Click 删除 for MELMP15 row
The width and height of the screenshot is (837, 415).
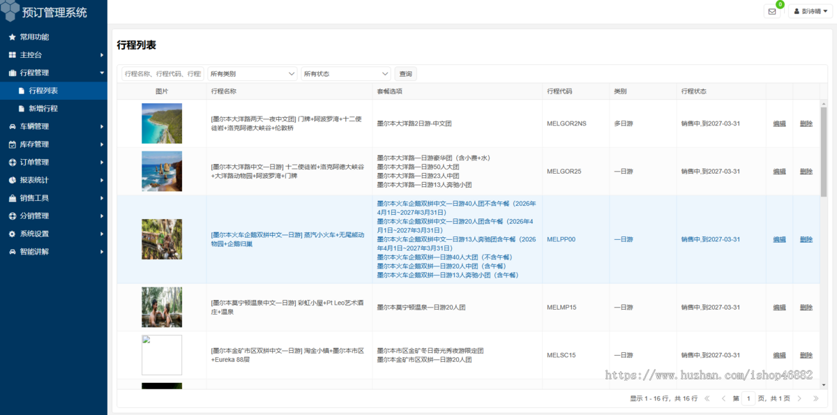tap(806, 307)
